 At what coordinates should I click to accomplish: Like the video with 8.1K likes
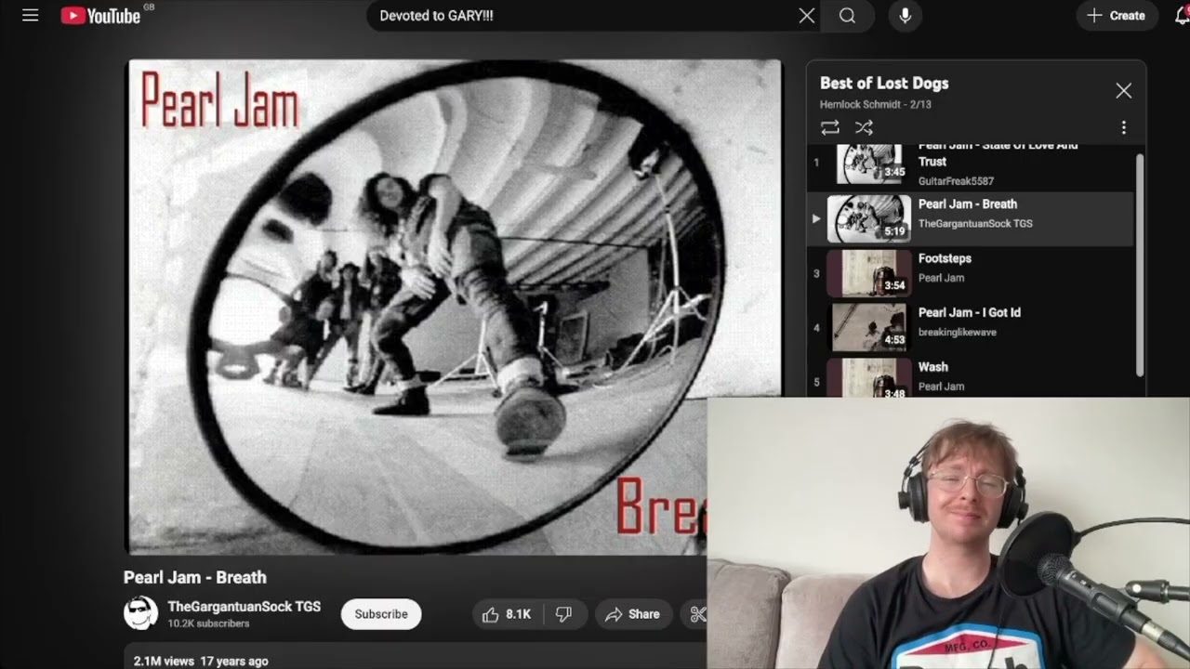coord(507,614)
